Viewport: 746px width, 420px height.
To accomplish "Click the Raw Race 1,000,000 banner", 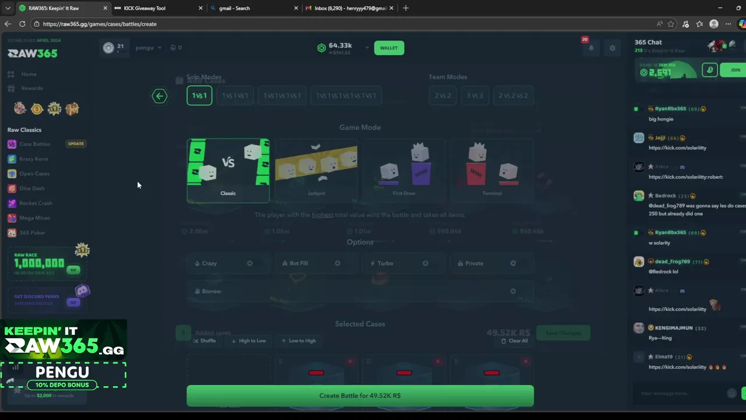I will (x=47, y=262).
